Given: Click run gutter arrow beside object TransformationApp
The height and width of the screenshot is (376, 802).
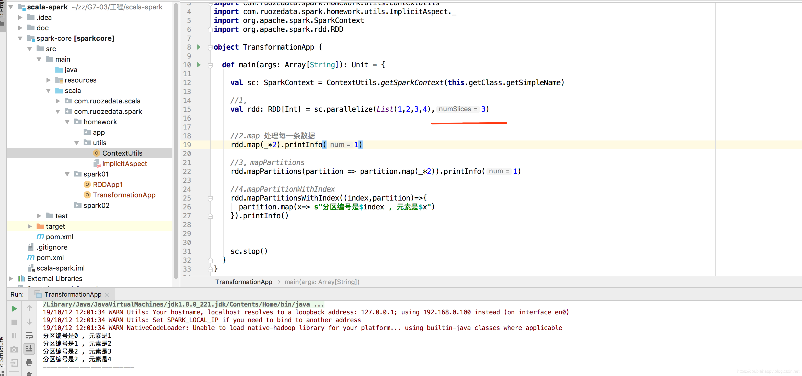Looking at the screenshot, I should (x=199, y=47).
